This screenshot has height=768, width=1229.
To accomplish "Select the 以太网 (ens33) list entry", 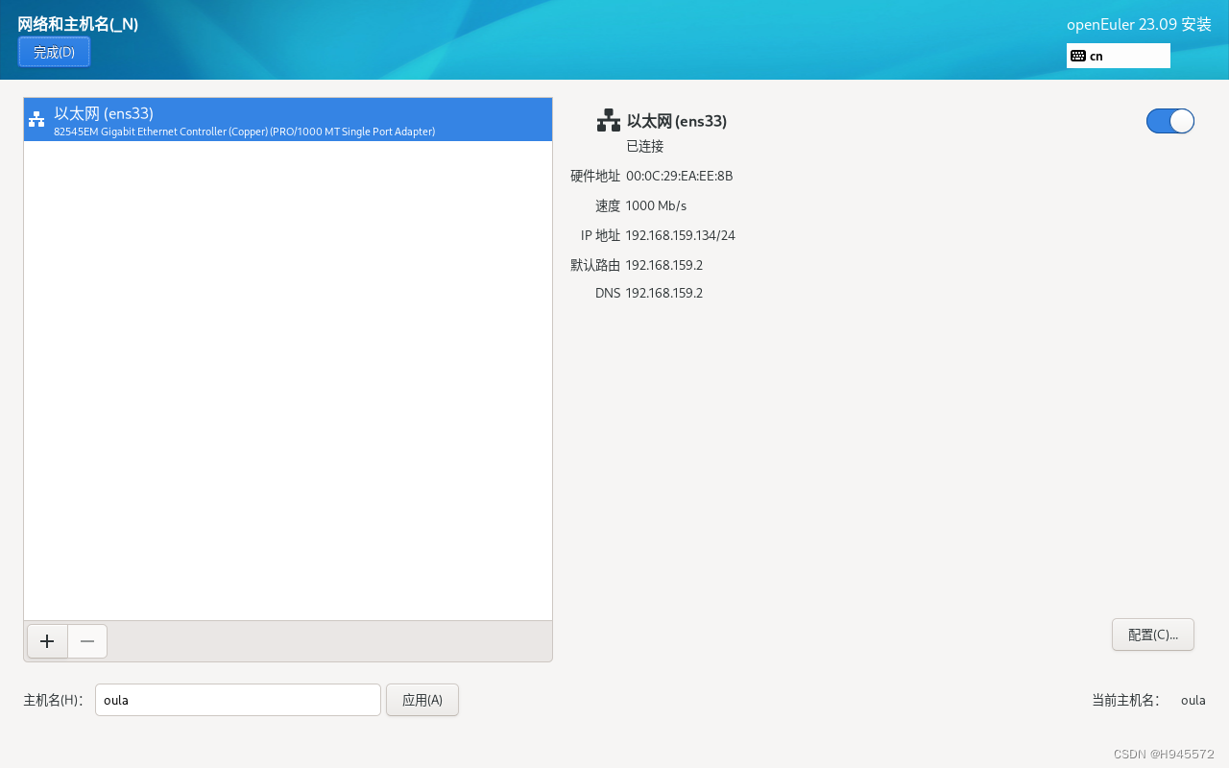I will click(x=288, y=120).
